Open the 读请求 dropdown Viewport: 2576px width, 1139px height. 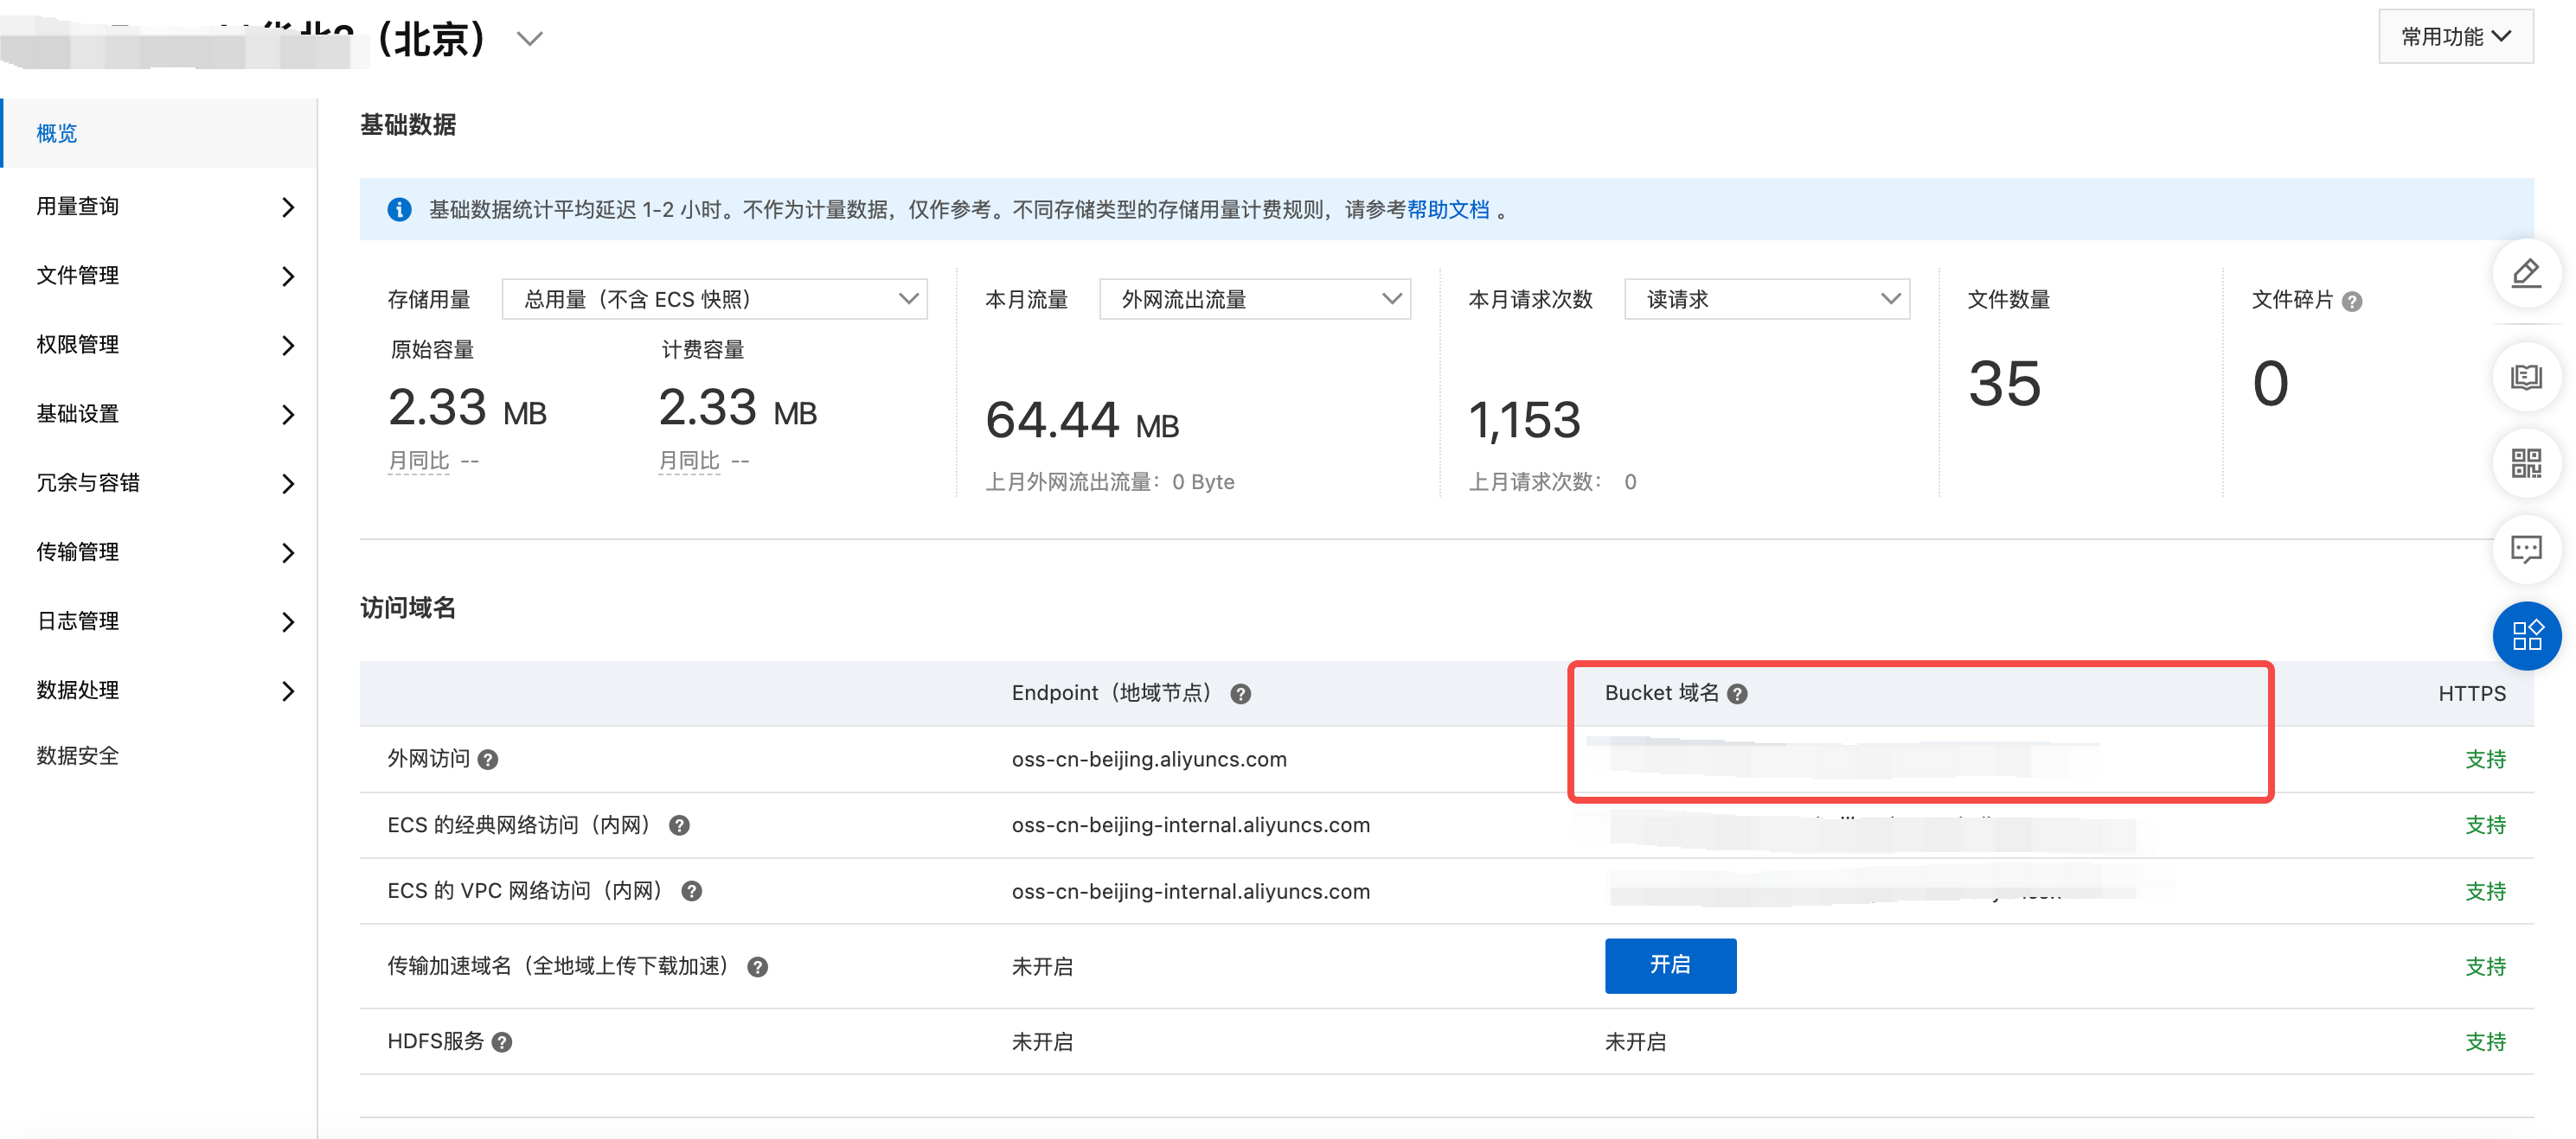(x=1766, y=300)
